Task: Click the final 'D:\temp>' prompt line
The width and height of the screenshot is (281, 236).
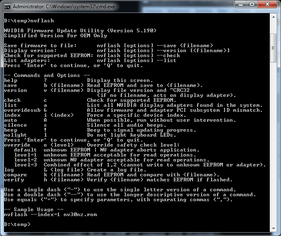Action: click(x=17, y=224)
